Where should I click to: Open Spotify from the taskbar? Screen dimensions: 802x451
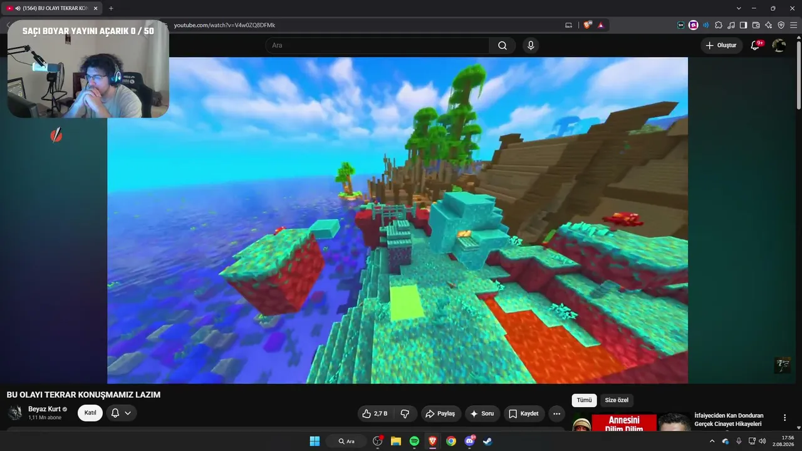coord(414,441)
